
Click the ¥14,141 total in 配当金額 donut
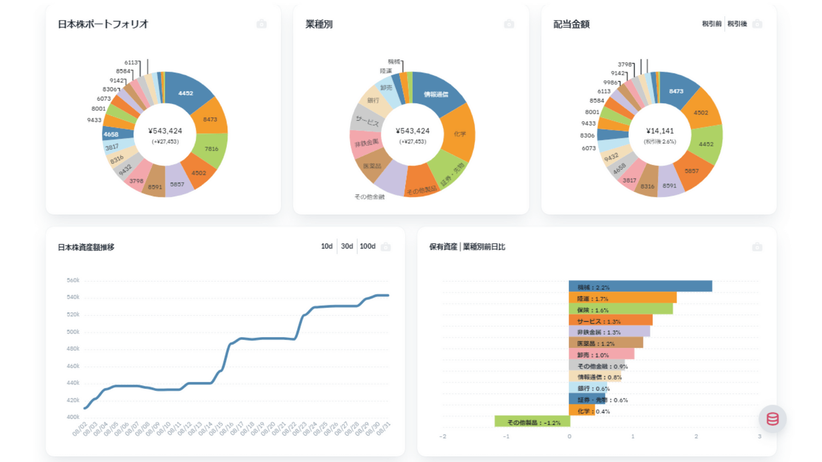pos(660,131)
